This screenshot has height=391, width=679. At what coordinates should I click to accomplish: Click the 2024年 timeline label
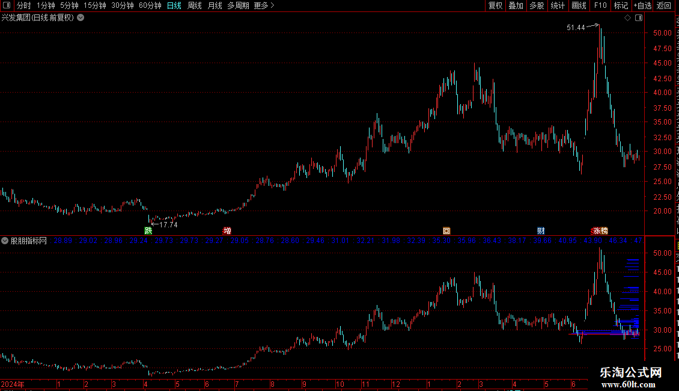click(x=13, y=384)
